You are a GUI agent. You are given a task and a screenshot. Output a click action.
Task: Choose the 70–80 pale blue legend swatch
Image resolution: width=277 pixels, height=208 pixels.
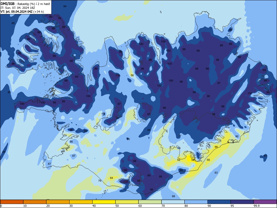point(173,202)
